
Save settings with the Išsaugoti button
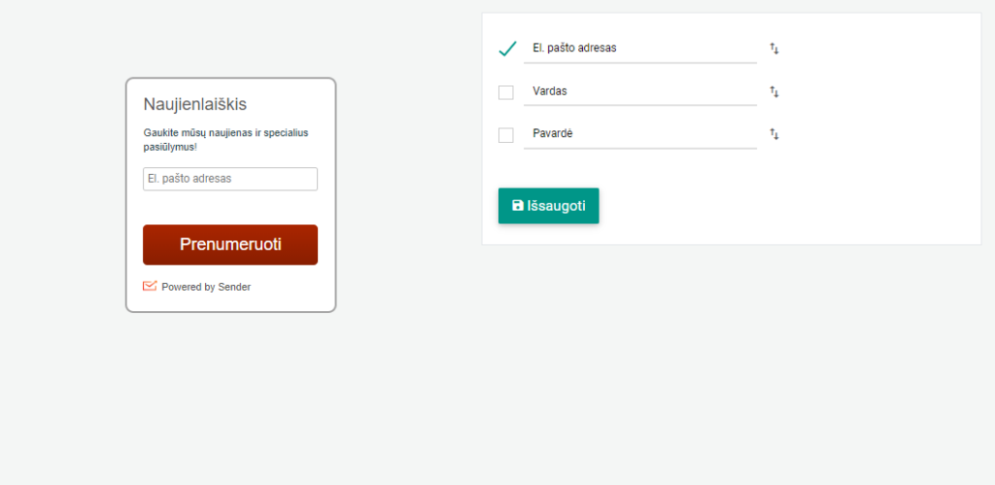pyautogui.click(x=548, y=206)
